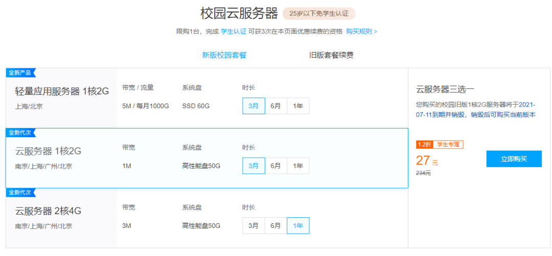
Task: Switch to 旧版套餐续费 tab
Action: [x=331, y=55]
